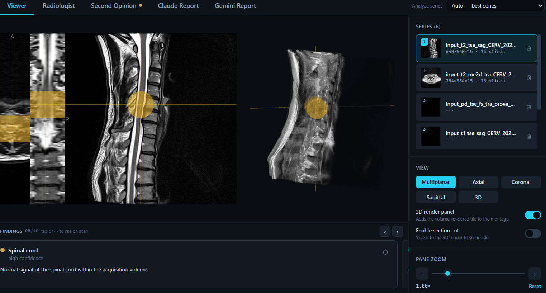Click series name input_t2_me2d_tra_CERV_2...
Viewport: 546px width, 293px height.
[x=480, y=74]
